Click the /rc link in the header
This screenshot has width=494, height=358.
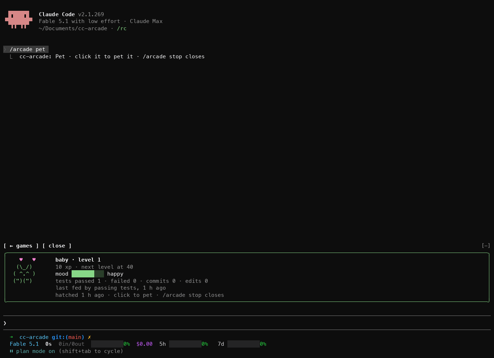122,28
